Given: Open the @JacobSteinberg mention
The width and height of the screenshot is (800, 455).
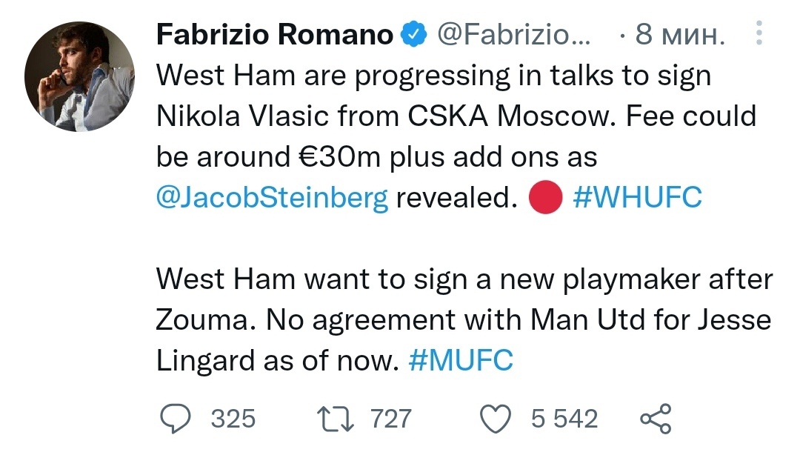Looking at the screenshot, I should [x=272, y=198].
